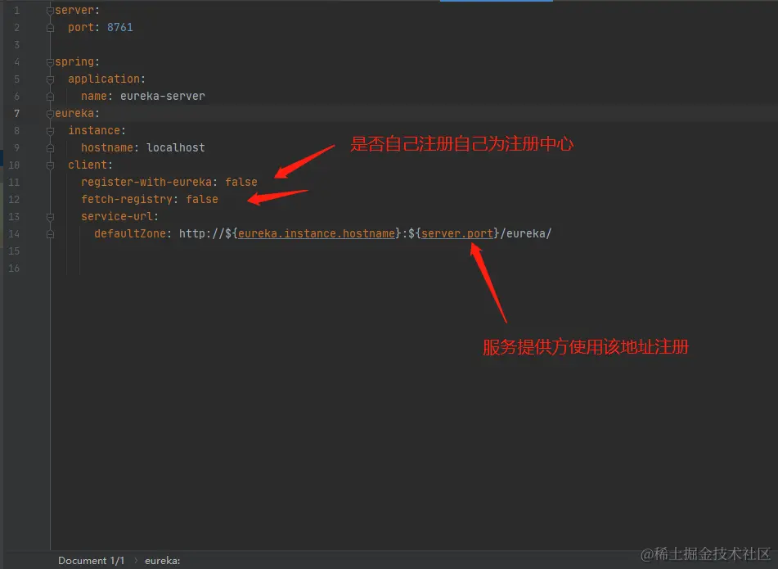Click fold end marker beside name: eureka-server
This screenshot has height=569, width=778.
50,97
